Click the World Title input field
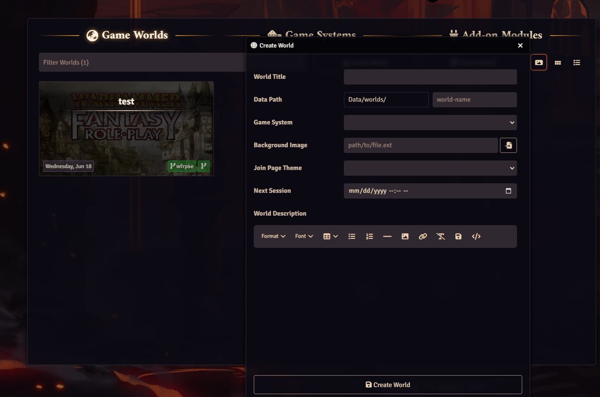This screenshot has width=600, height=397. tap(430, 77)
